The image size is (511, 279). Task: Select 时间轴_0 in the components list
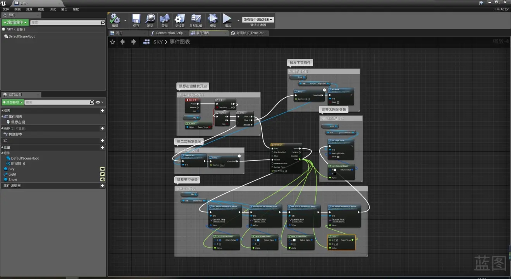click(18, 164)
